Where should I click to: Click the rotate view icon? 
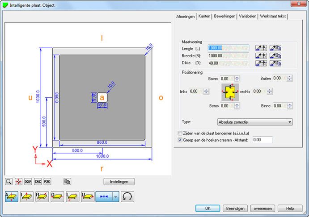pos(127,196)
